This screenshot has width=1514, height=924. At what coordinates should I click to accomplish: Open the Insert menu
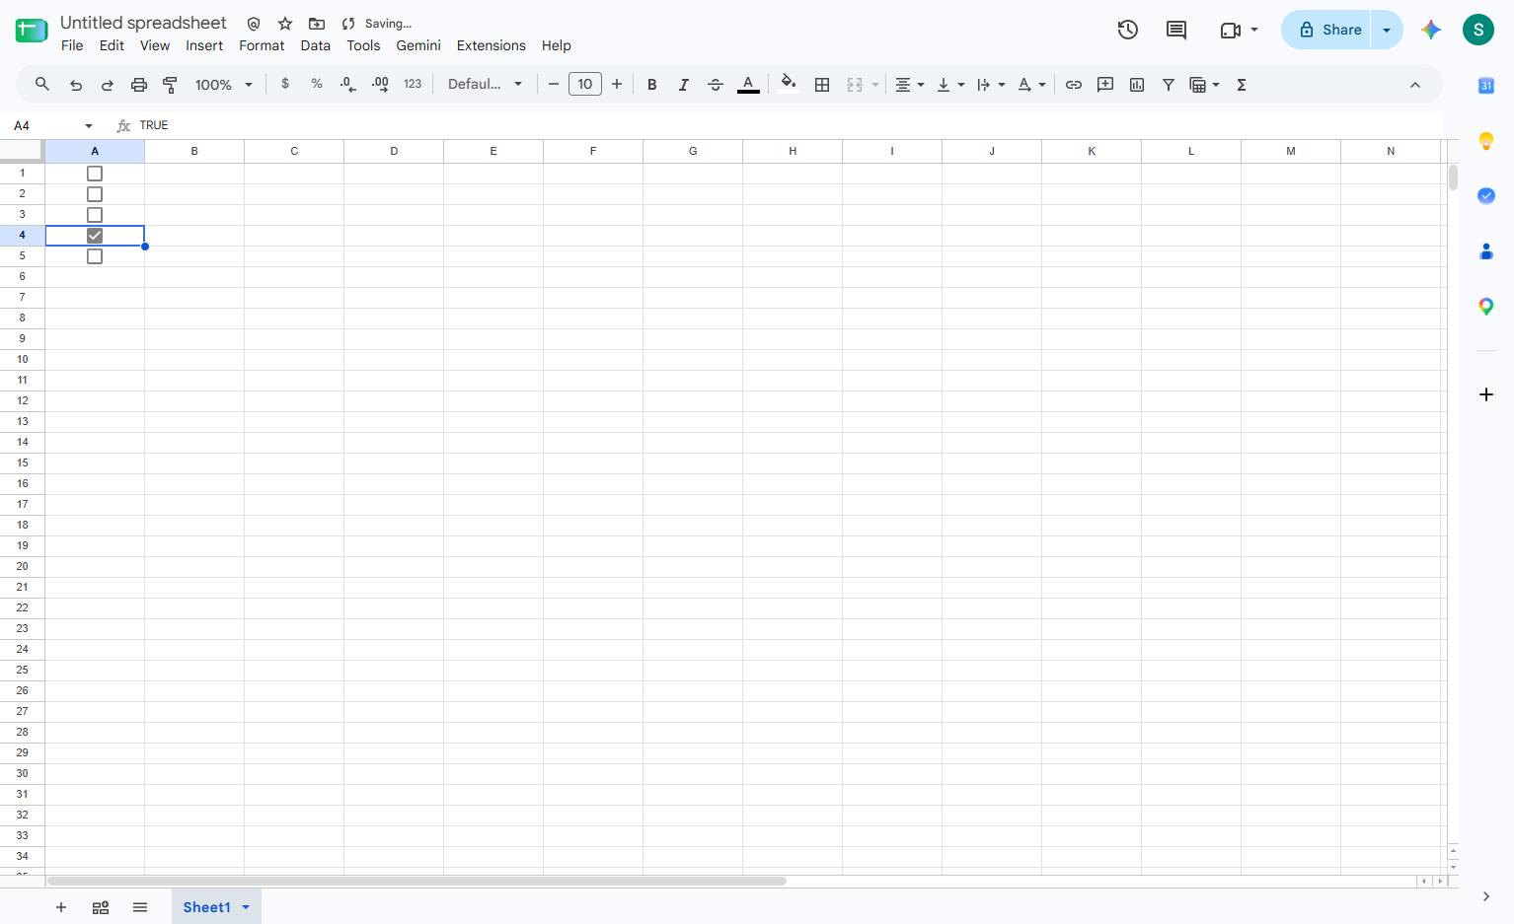tap(204, 45)
